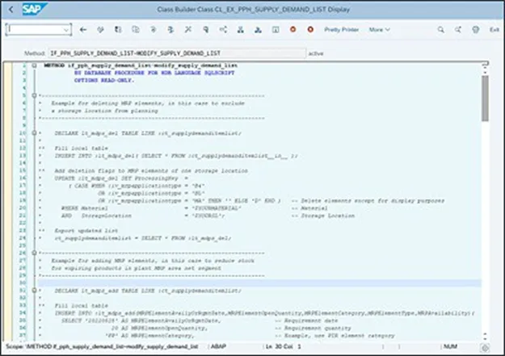Click the editor scrollbar up arrow
This screenshot has width=505, height=356.
[x=485, y=67]
